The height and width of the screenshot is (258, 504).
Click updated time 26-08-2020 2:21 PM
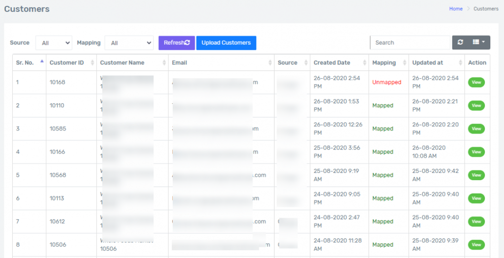435,105
